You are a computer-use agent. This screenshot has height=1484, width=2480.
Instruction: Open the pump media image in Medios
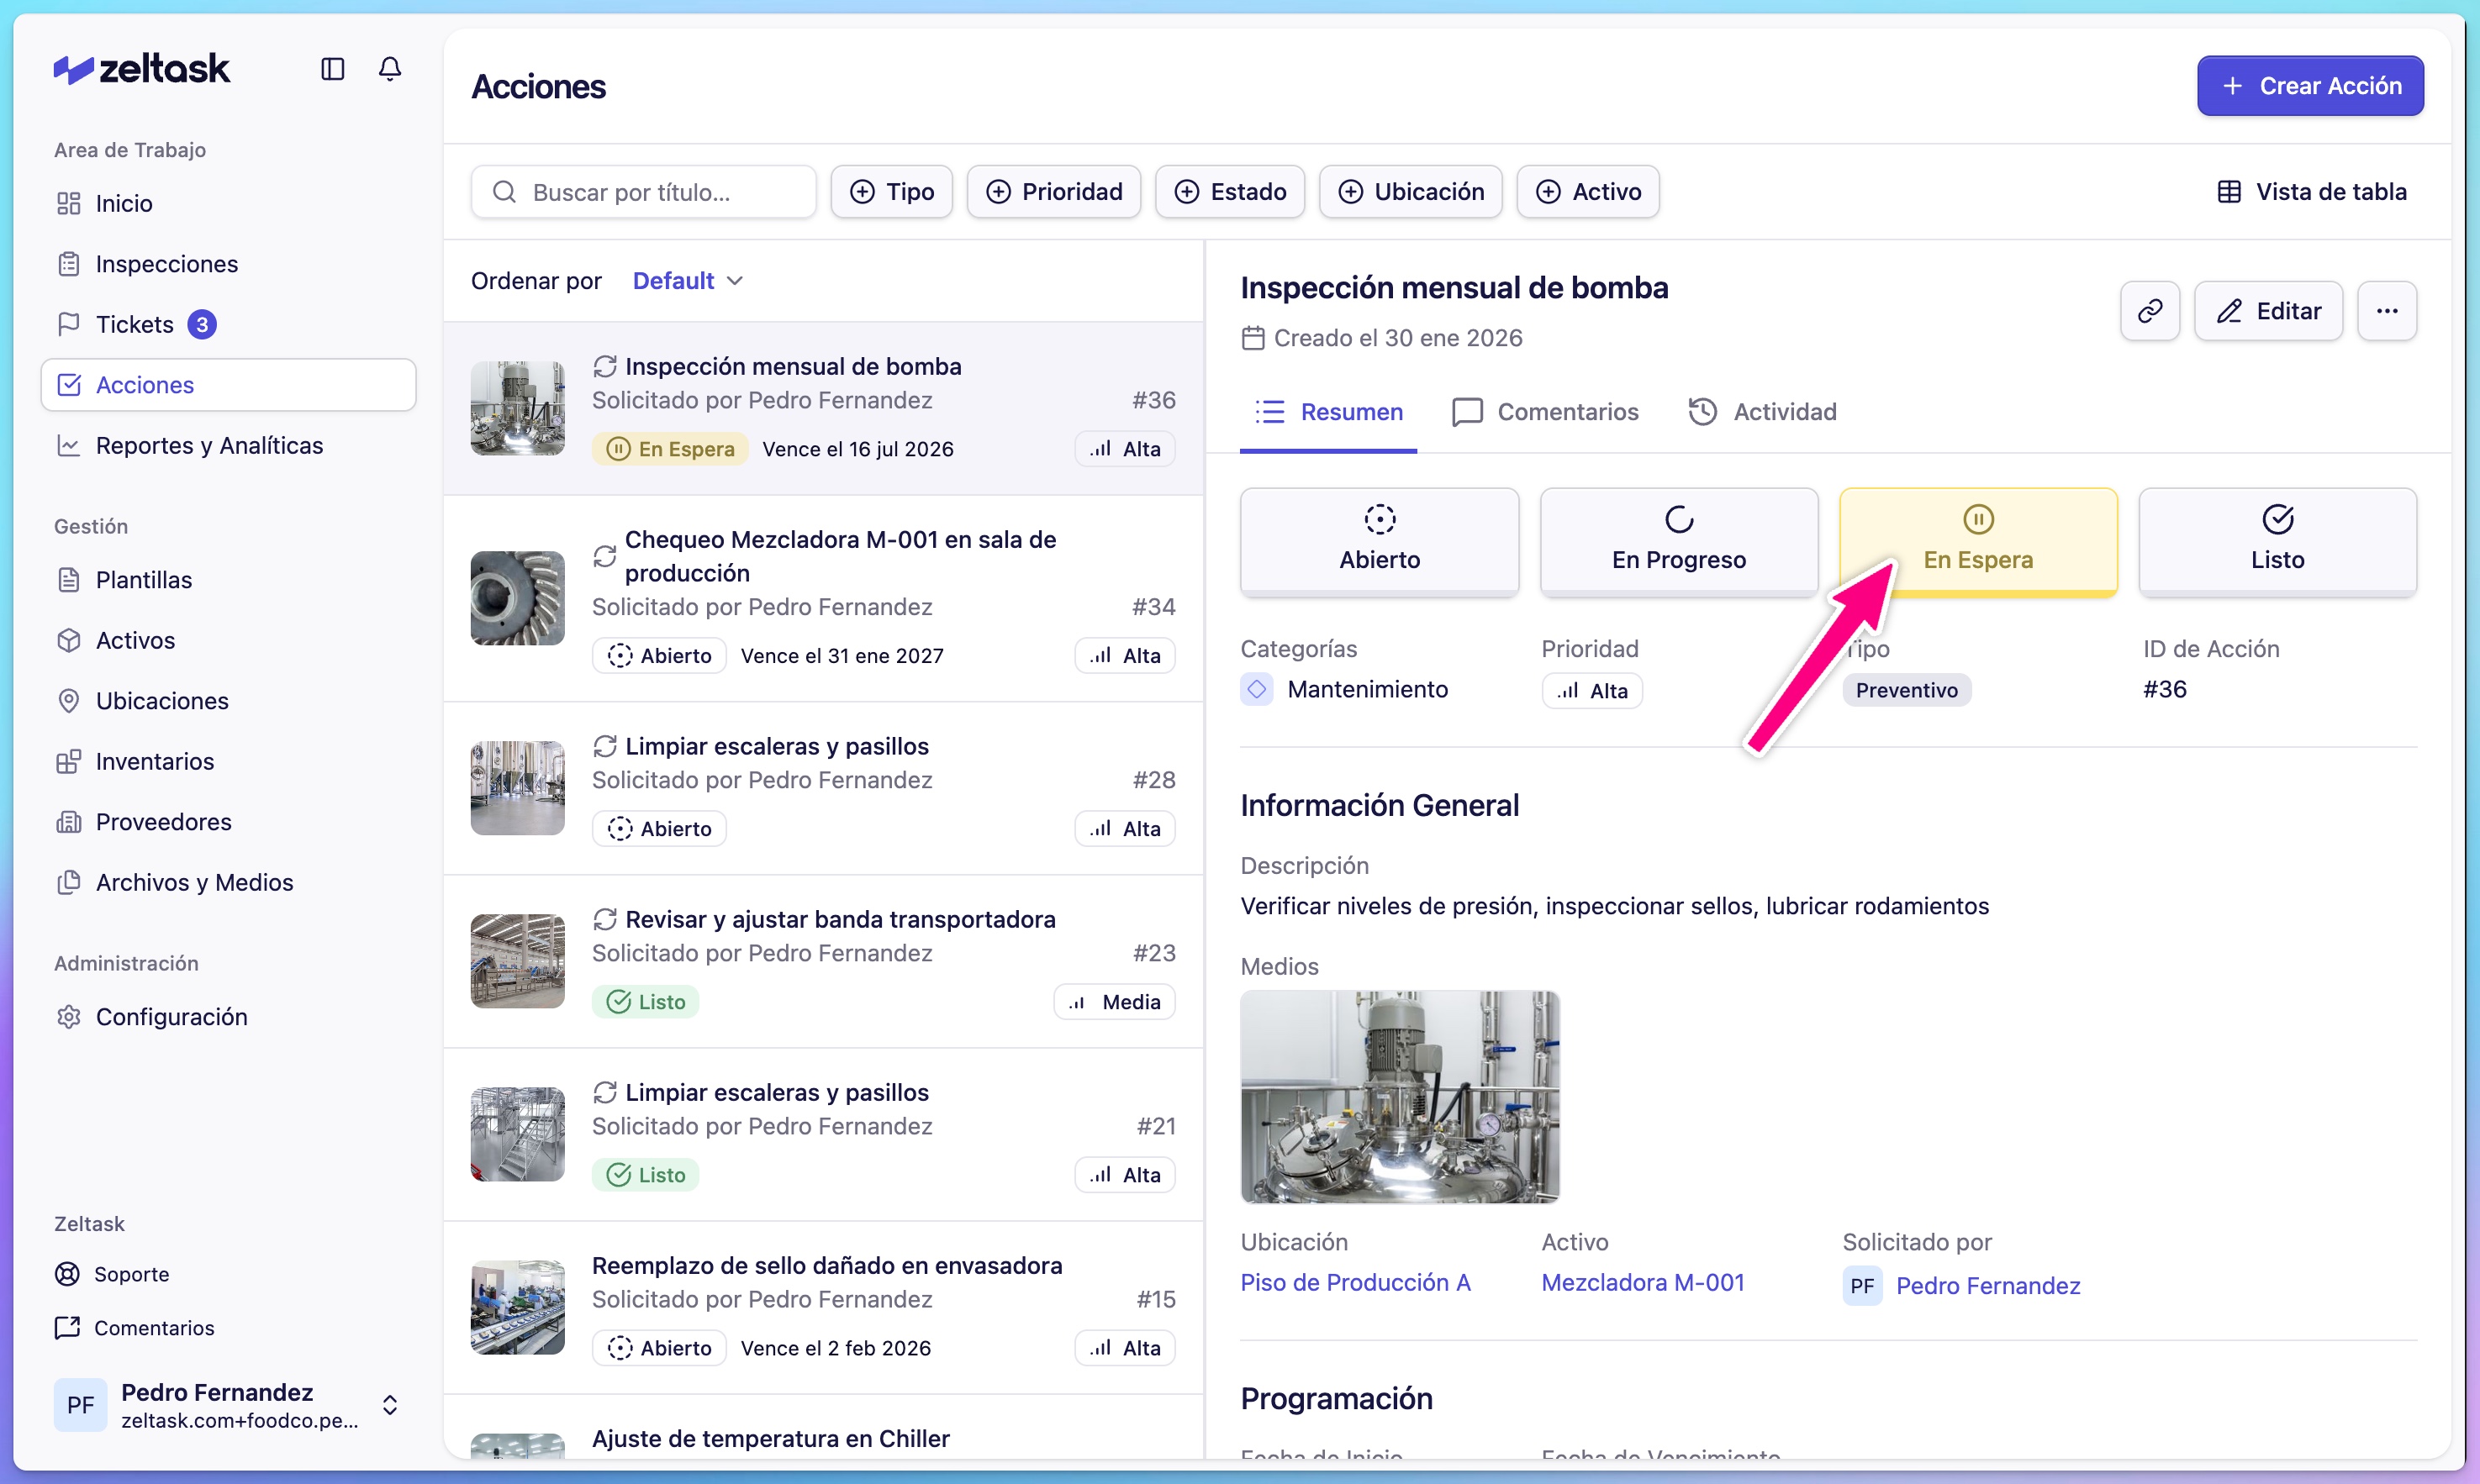click(1400, 1097)
